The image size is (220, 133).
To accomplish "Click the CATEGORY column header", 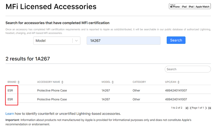I will 139,82.
